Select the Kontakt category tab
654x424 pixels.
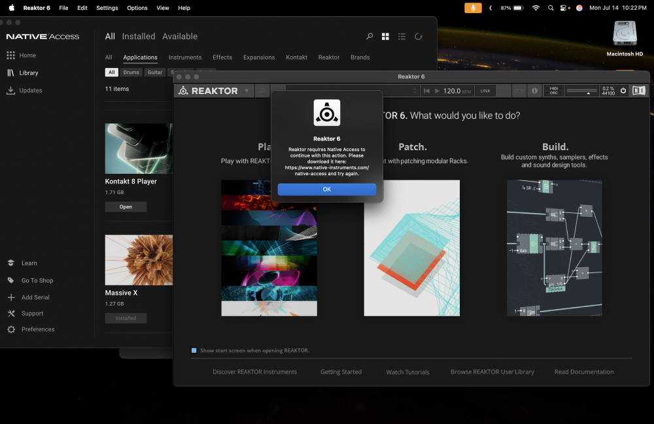pos(296,57)
